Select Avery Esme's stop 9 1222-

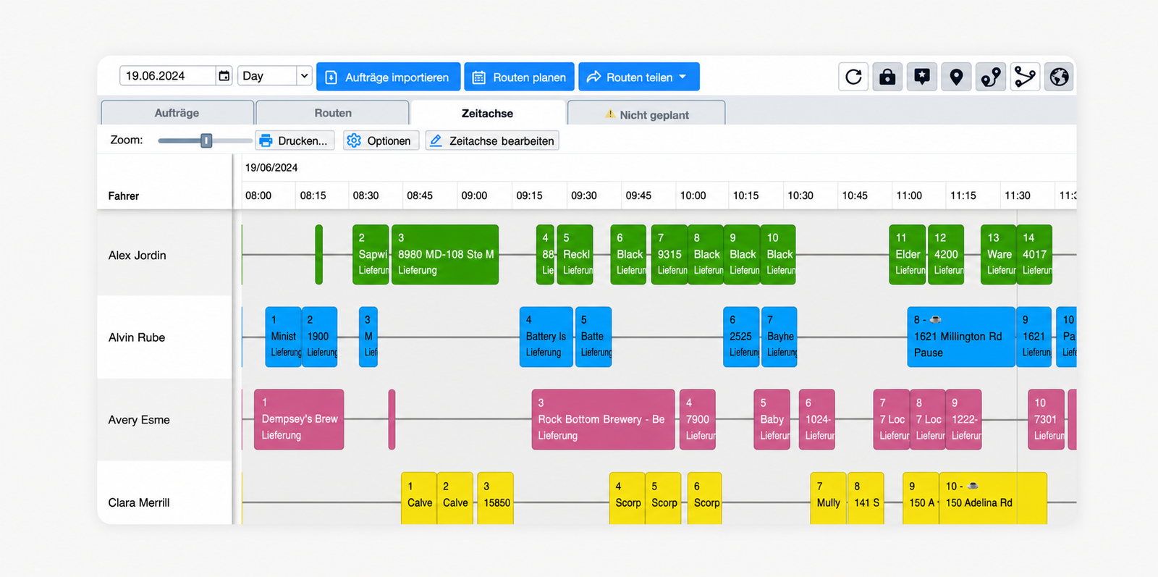964,419
